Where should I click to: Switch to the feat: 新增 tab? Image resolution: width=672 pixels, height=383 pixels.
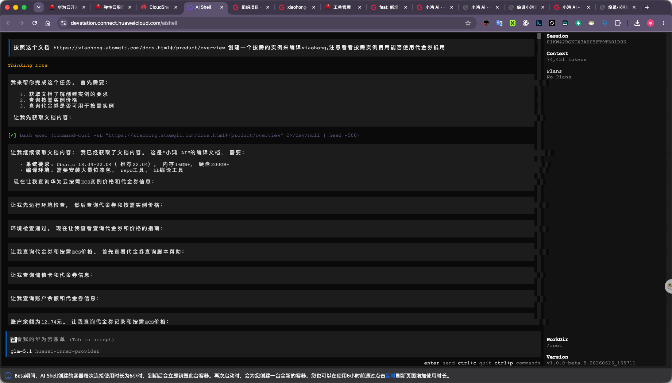click(388, 7)
